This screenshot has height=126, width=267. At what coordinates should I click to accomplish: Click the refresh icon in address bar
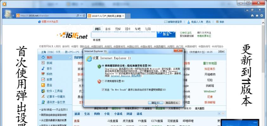tap(84, 15)
